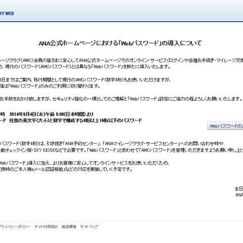Click the SKY WEB logo text
The height and width of the screenshot is (243, 243).
tap(7, 14)
